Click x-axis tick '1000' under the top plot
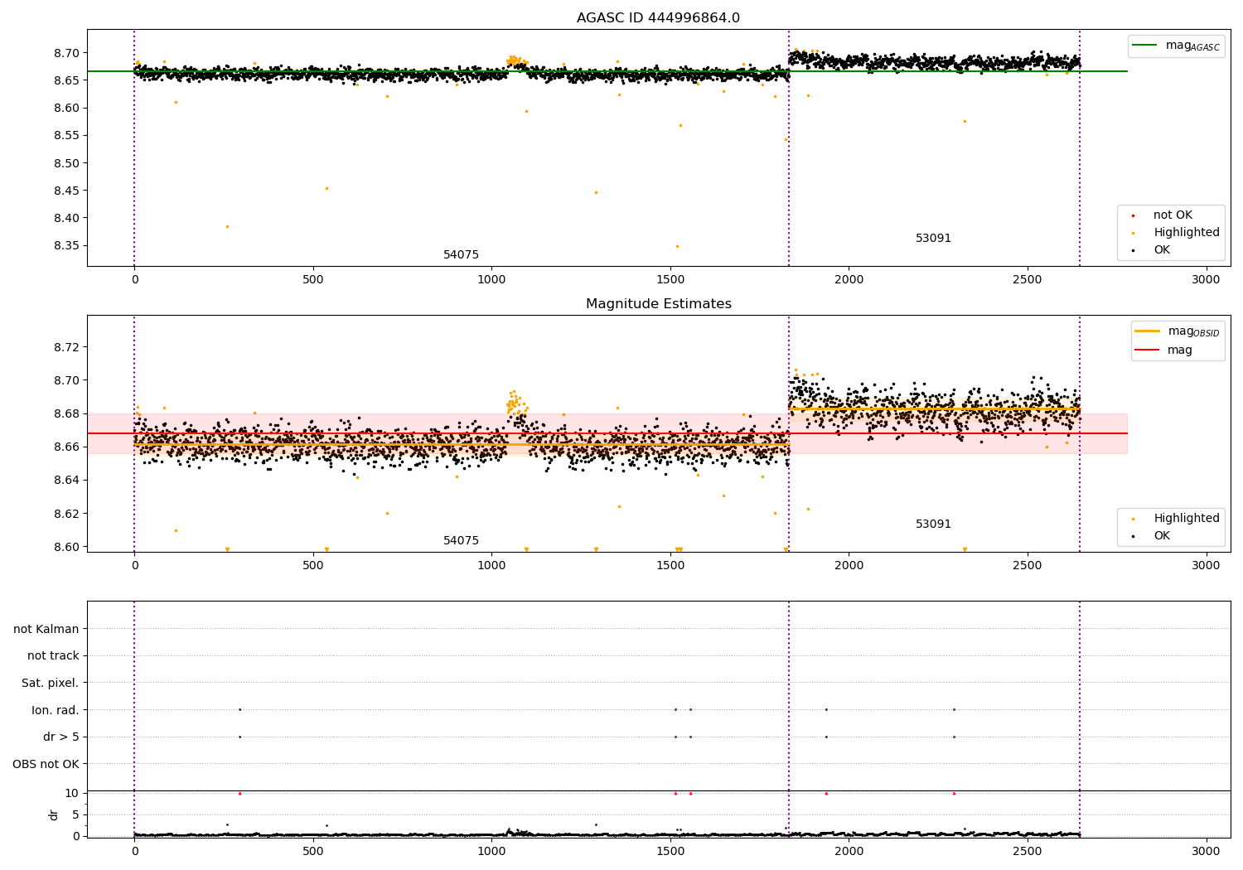Image resolution: width=1243 pixels, height=870 pixels. [x=491, y=280]
